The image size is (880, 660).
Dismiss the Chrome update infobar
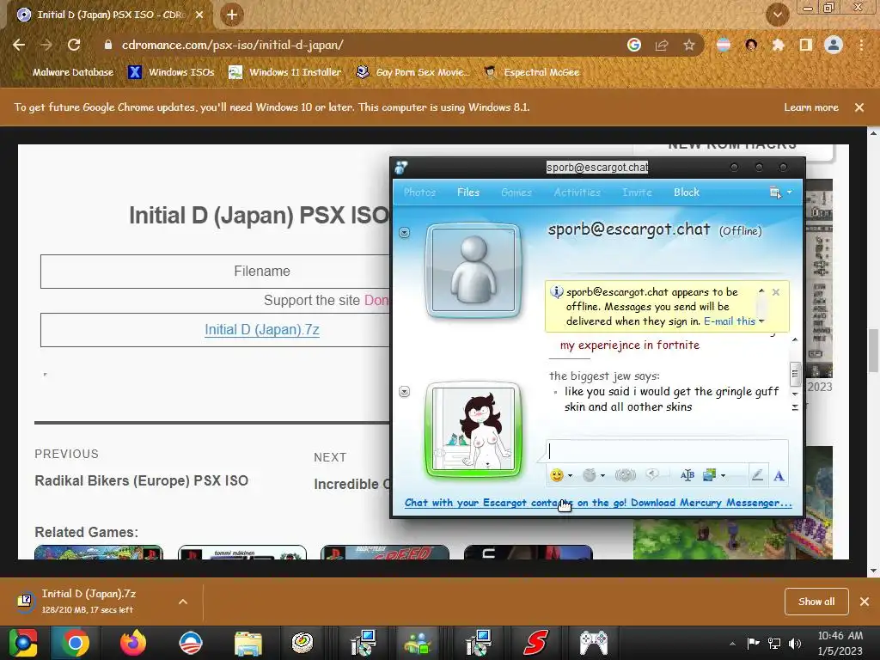point(859,107)
